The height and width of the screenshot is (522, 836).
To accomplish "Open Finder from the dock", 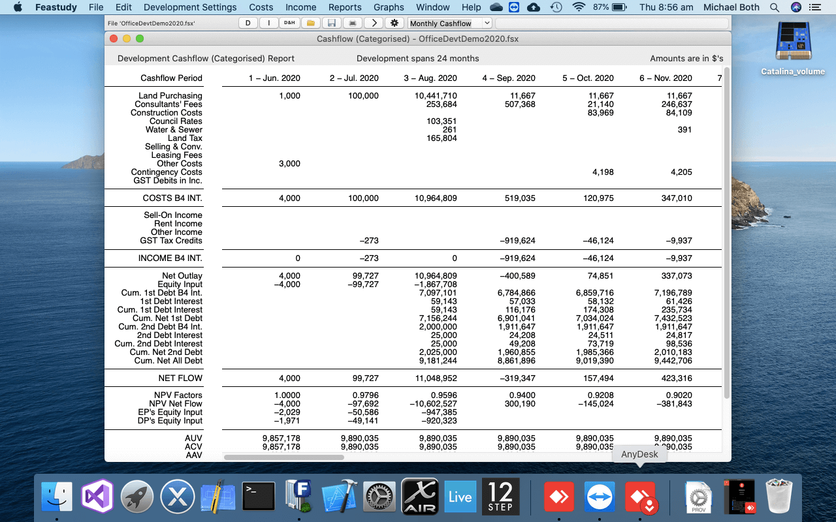I will 57,496.
